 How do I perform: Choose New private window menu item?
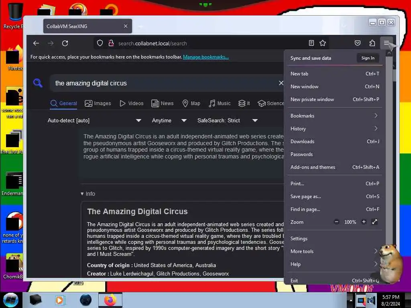point(335,99)
